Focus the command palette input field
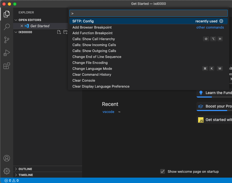This screenshot has height=183, width=232. click(148, 13)
